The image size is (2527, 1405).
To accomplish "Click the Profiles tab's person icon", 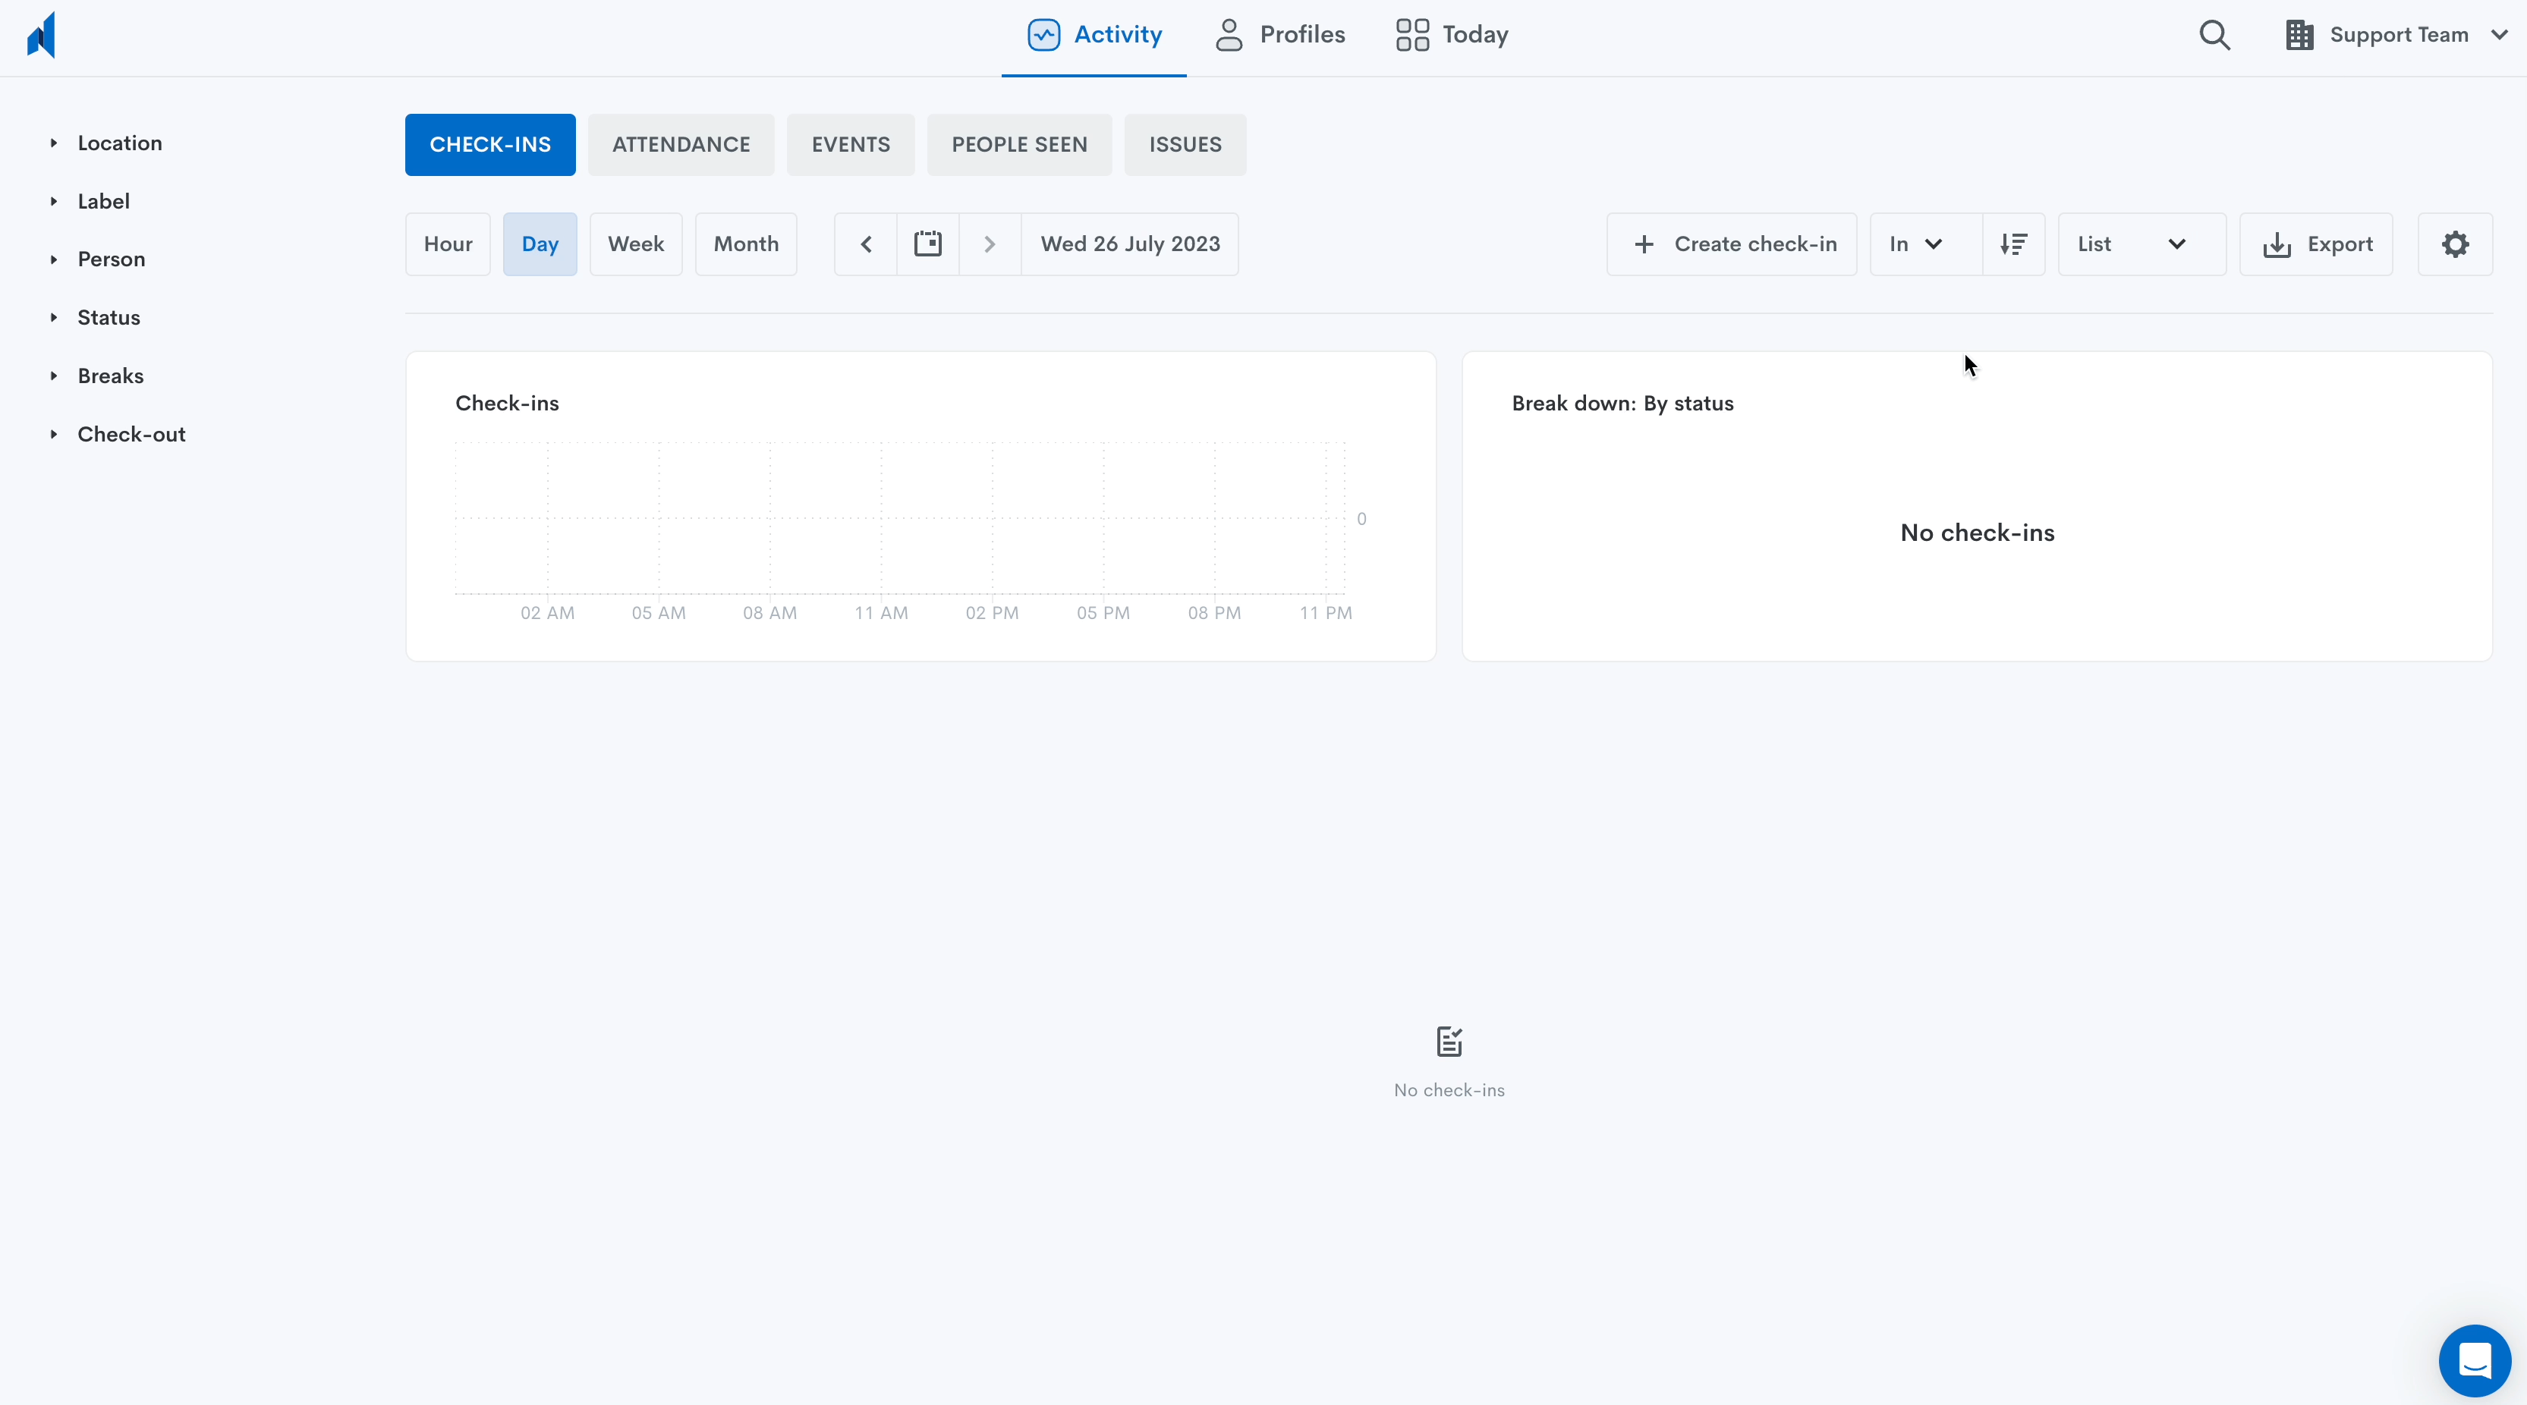I will coord(1229,36).
